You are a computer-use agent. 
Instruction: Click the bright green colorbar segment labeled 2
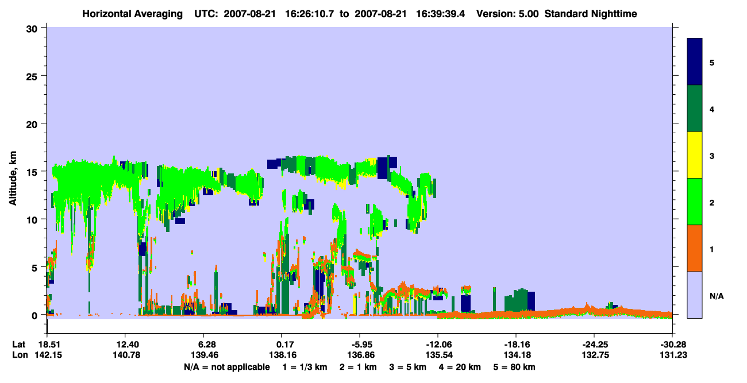695,202
